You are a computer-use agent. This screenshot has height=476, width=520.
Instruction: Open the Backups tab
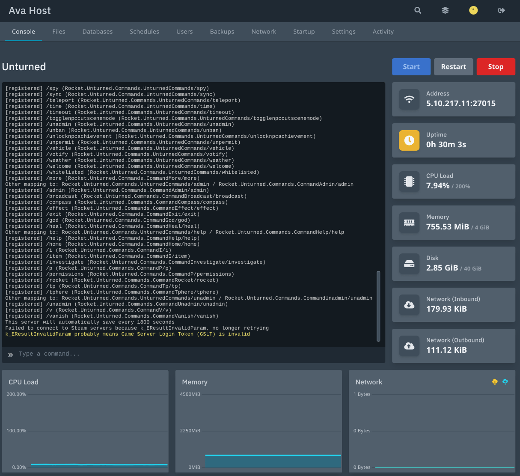pos(222,32)
